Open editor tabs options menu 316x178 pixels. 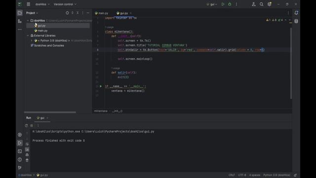(288, 13)
